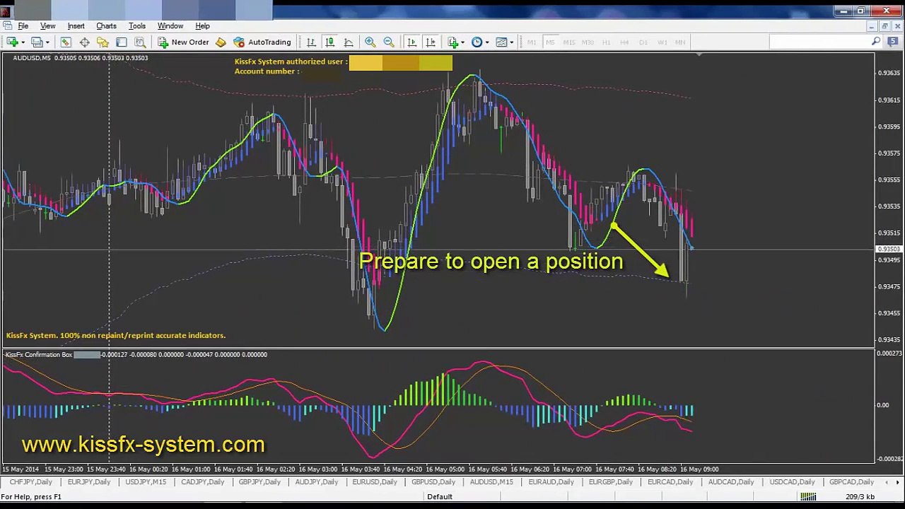Select the M15 timeframe
This screenshot has width=905, height=509.
[x=569, y=42]
